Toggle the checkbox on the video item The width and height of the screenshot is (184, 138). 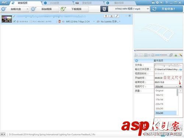point(14,21)
